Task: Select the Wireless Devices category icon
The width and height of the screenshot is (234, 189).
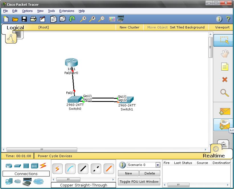Action: (34, 166)
